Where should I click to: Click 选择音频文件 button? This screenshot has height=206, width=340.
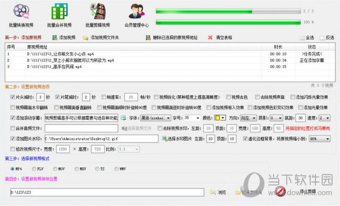136,128
